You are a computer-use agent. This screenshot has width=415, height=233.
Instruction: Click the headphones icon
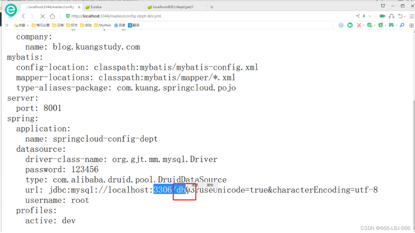click(x=391, y=16)
